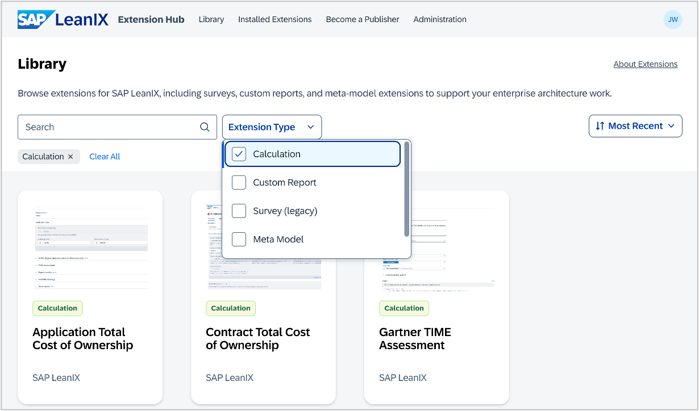699x411 pixels.
Task: Open the JW user avatar
Action: [x=673, y=19]
